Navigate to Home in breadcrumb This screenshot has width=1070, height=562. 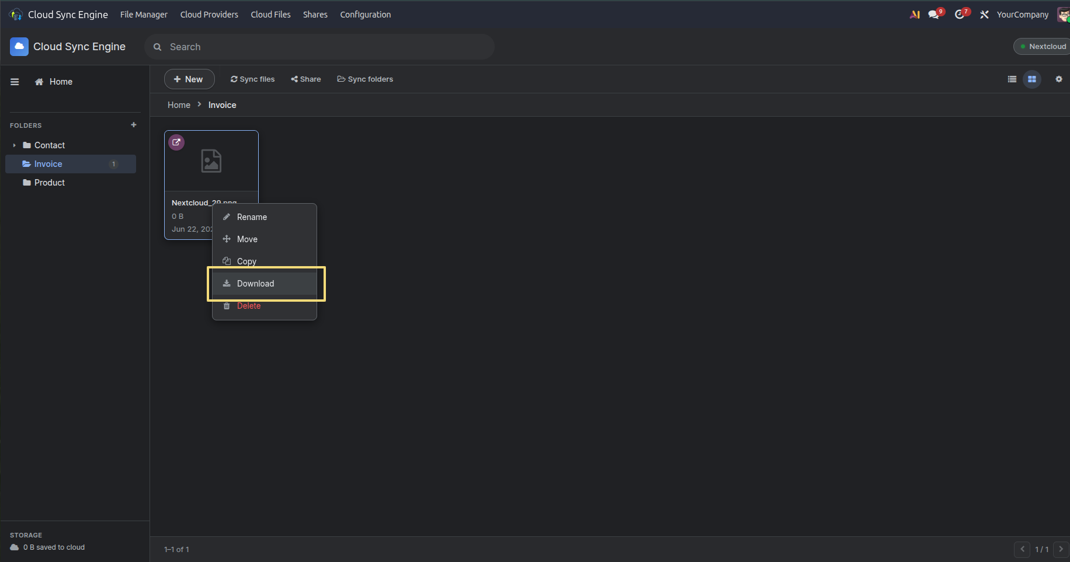point(179,105)
